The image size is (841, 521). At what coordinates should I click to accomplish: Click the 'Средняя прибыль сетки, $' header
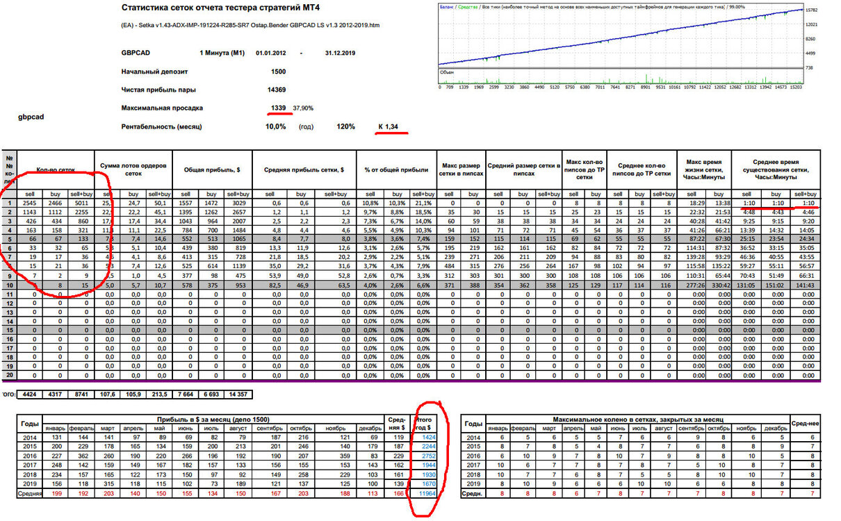(x=304, y=169)
